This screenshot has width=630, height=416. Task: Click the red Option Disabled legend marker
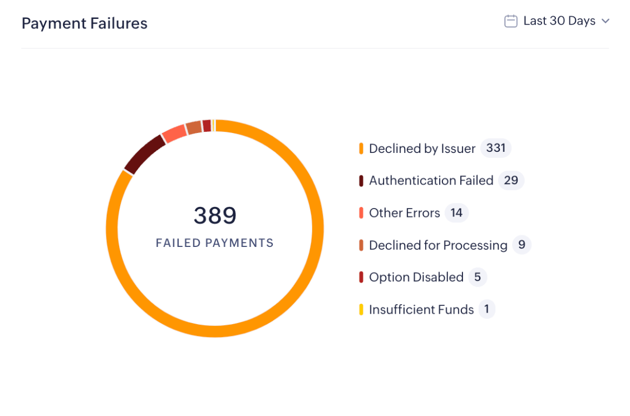click(361, 277)
